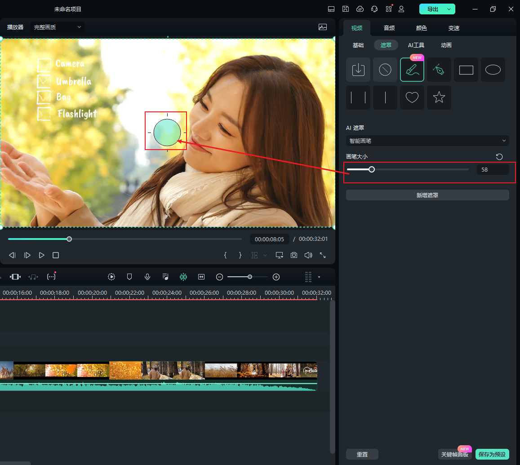Open the arrow next to 导出
Image resolution: width=520 pixels, height=465 pixels.
449,9
